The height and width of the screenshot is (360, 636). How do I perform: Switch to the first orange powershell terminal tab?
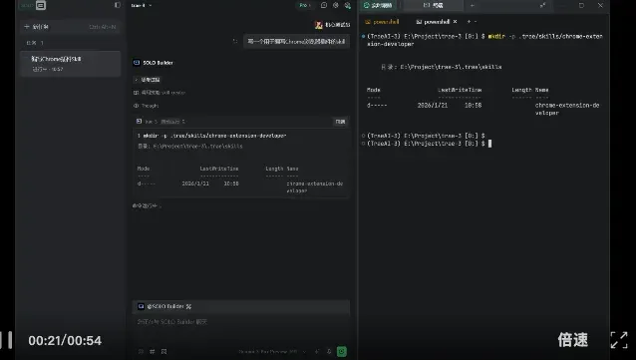[x=382, y=22]
